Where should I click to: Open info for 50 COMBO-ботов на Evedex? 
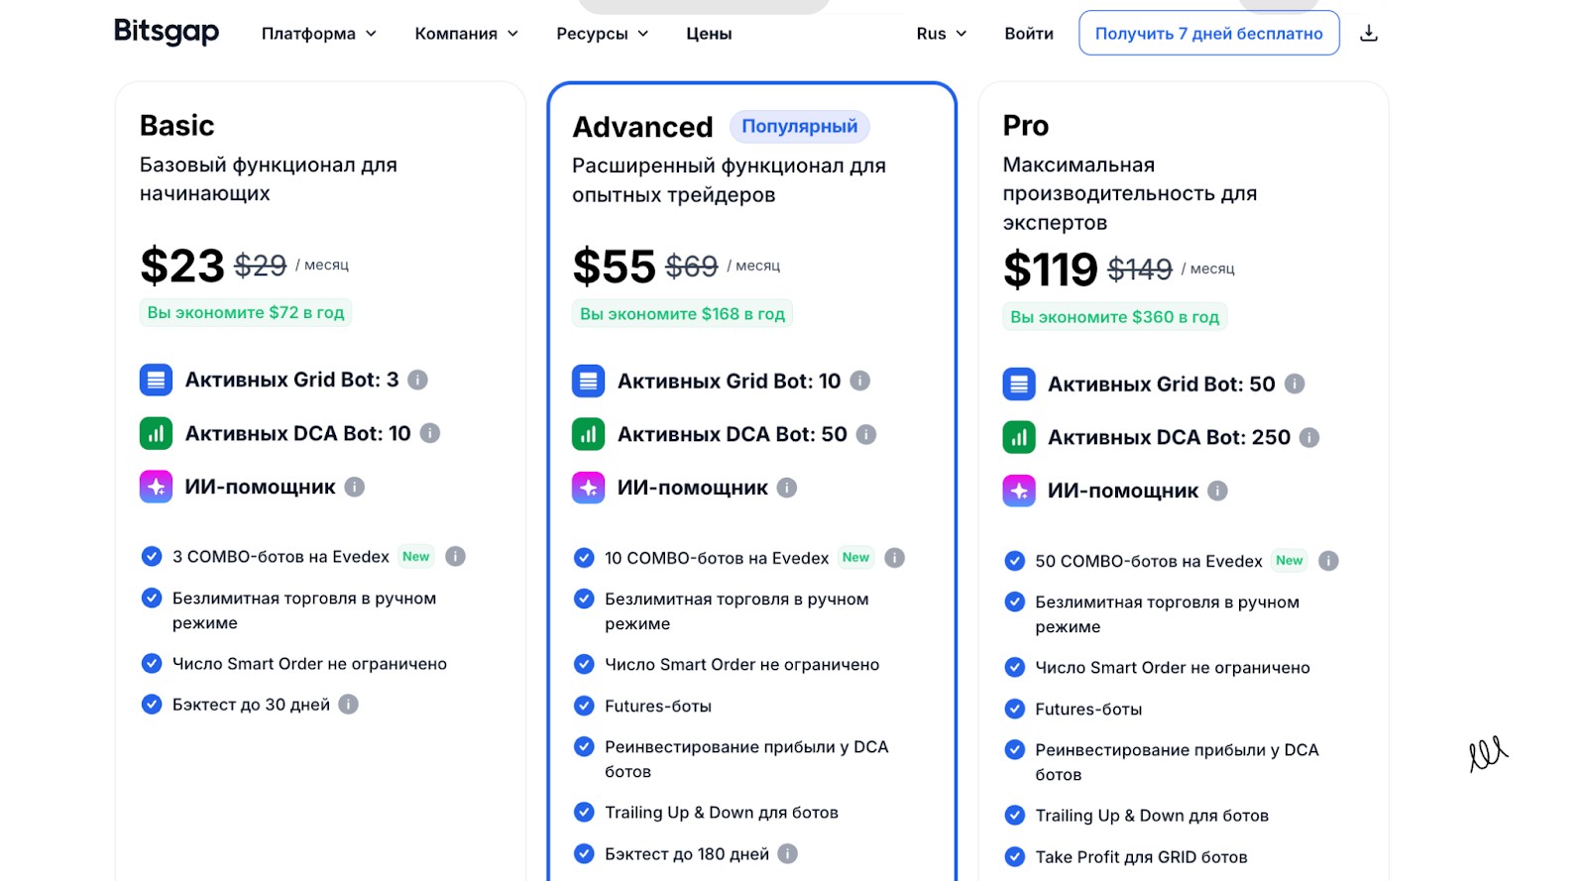click(1329, 561)
